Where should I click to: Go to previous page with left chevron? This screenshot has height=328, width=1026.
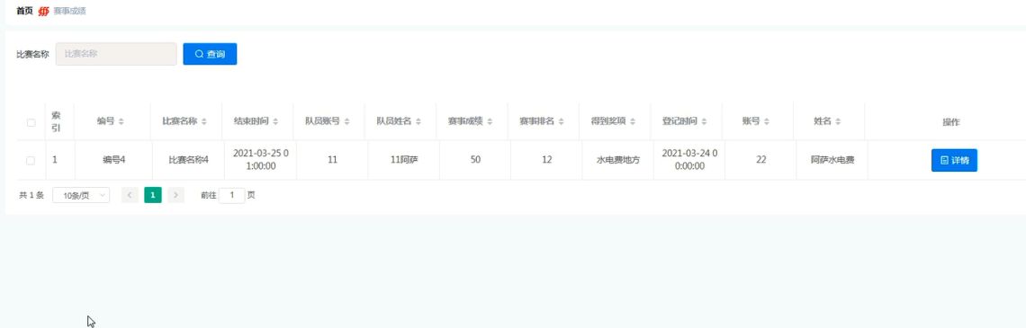click(130, 195)
